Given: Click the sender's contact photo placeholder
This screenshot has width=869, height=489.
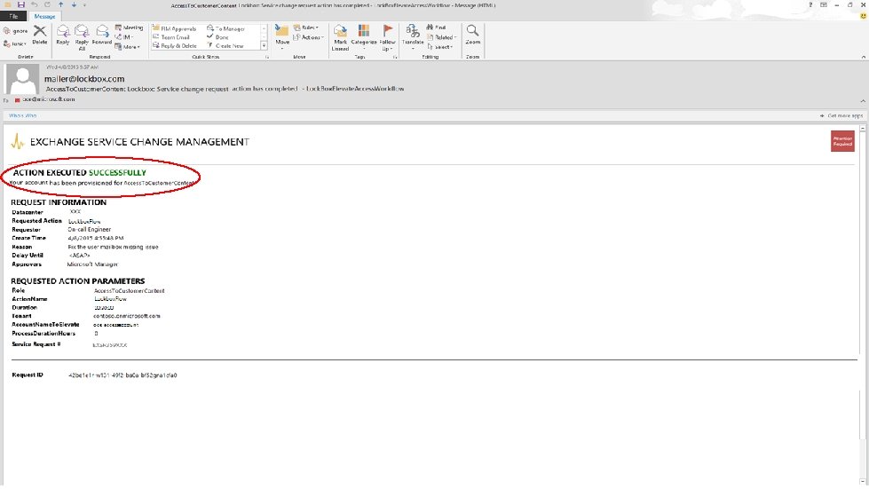Looking at the screenshot, I should click(x=22, y=80).
